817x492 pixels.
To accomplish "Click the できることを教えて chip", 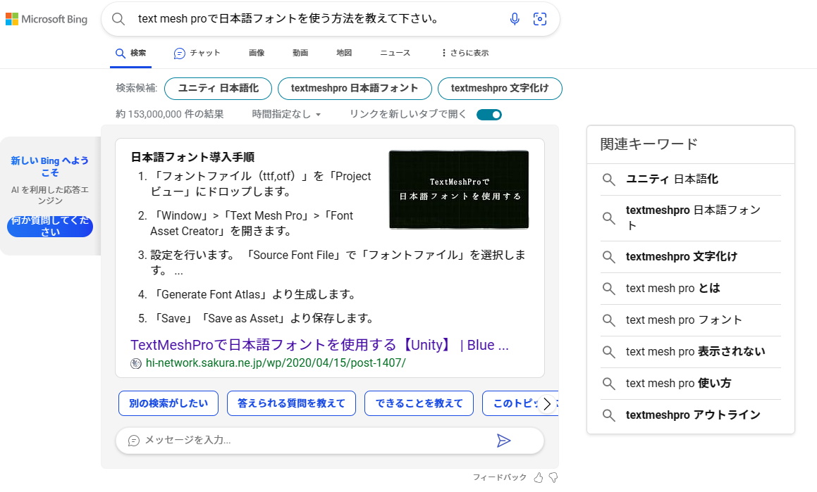I will (419, 403).
